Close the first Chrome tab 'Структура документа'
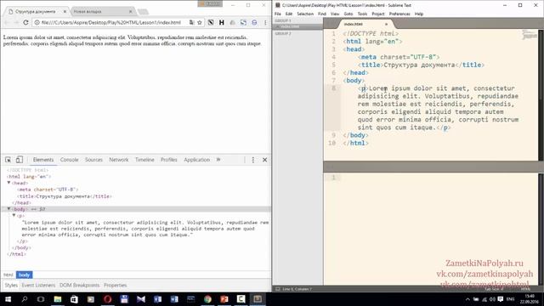 pyautogui.click(x=65, y=11)
